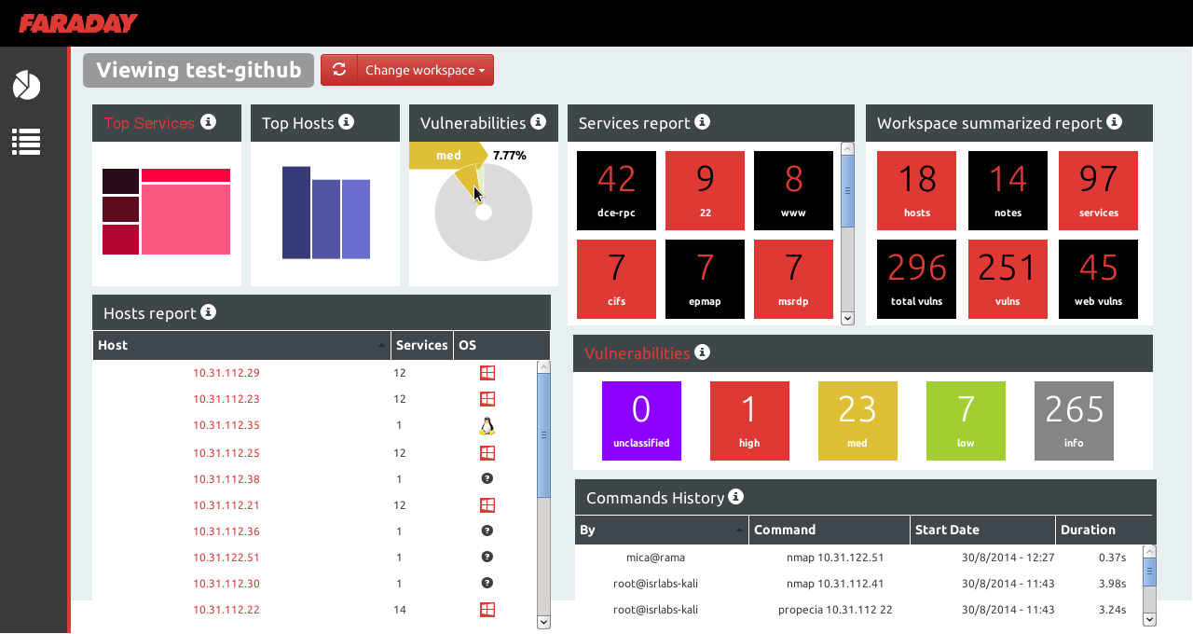
Task: Open the dashboard pie chart sidebar icon
Action: [x=26, y=85]
